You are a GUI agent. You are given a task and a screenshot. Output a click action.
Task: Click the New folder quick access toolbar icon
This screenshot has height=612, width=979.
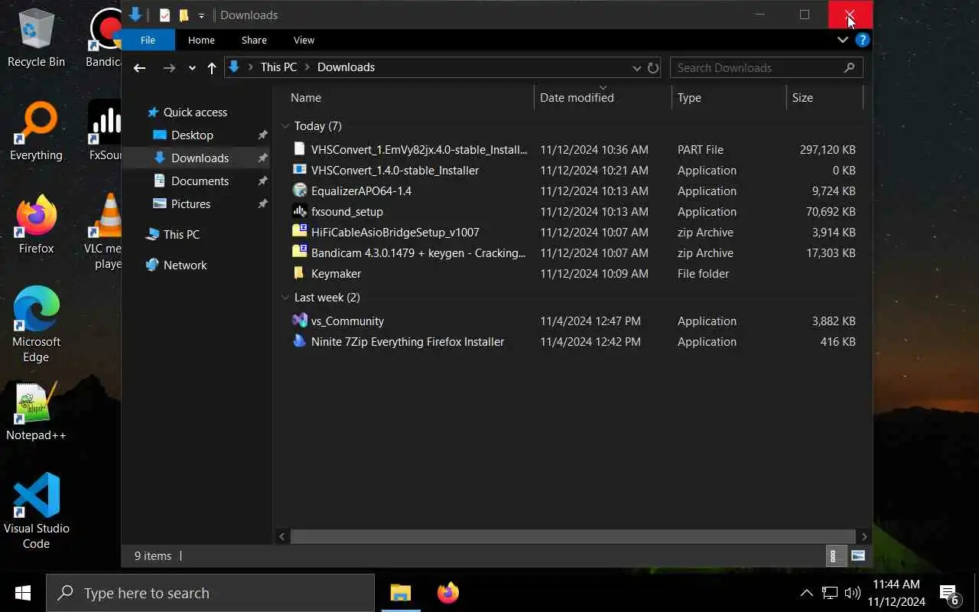pos(184,15)
